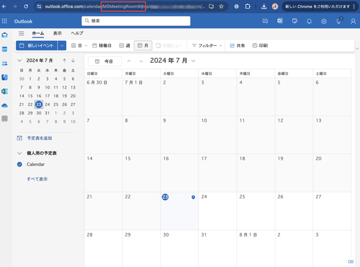Screen dimensions: 360x267
Task: Open the ヘルプ tab
Action: tap(77, 33)
